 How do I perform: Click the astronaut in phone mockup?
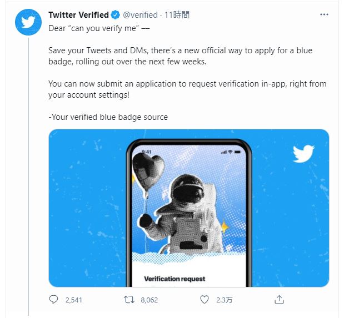(x=183, y=211)
